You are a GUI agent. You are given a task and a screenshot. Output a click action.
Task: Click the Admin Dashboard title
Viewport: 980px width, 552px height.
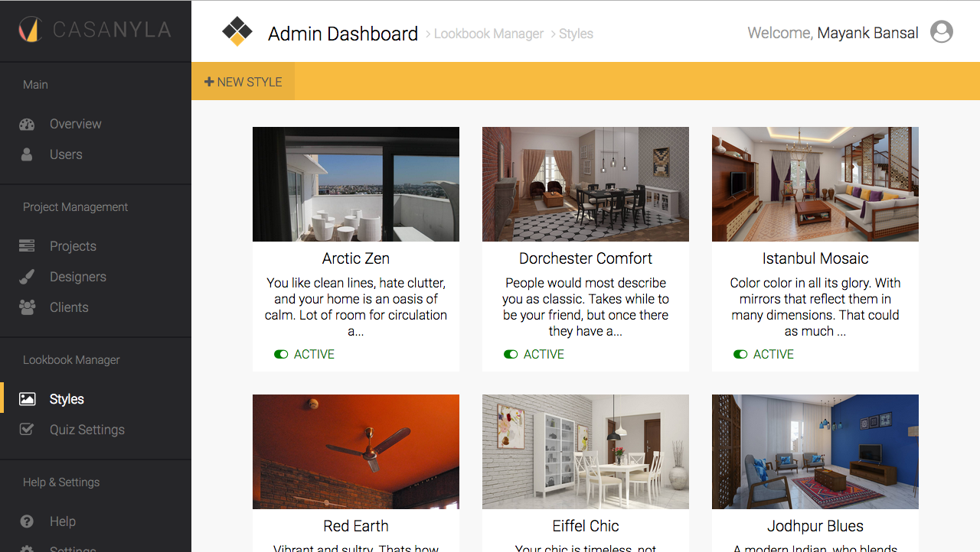(343, 34)
